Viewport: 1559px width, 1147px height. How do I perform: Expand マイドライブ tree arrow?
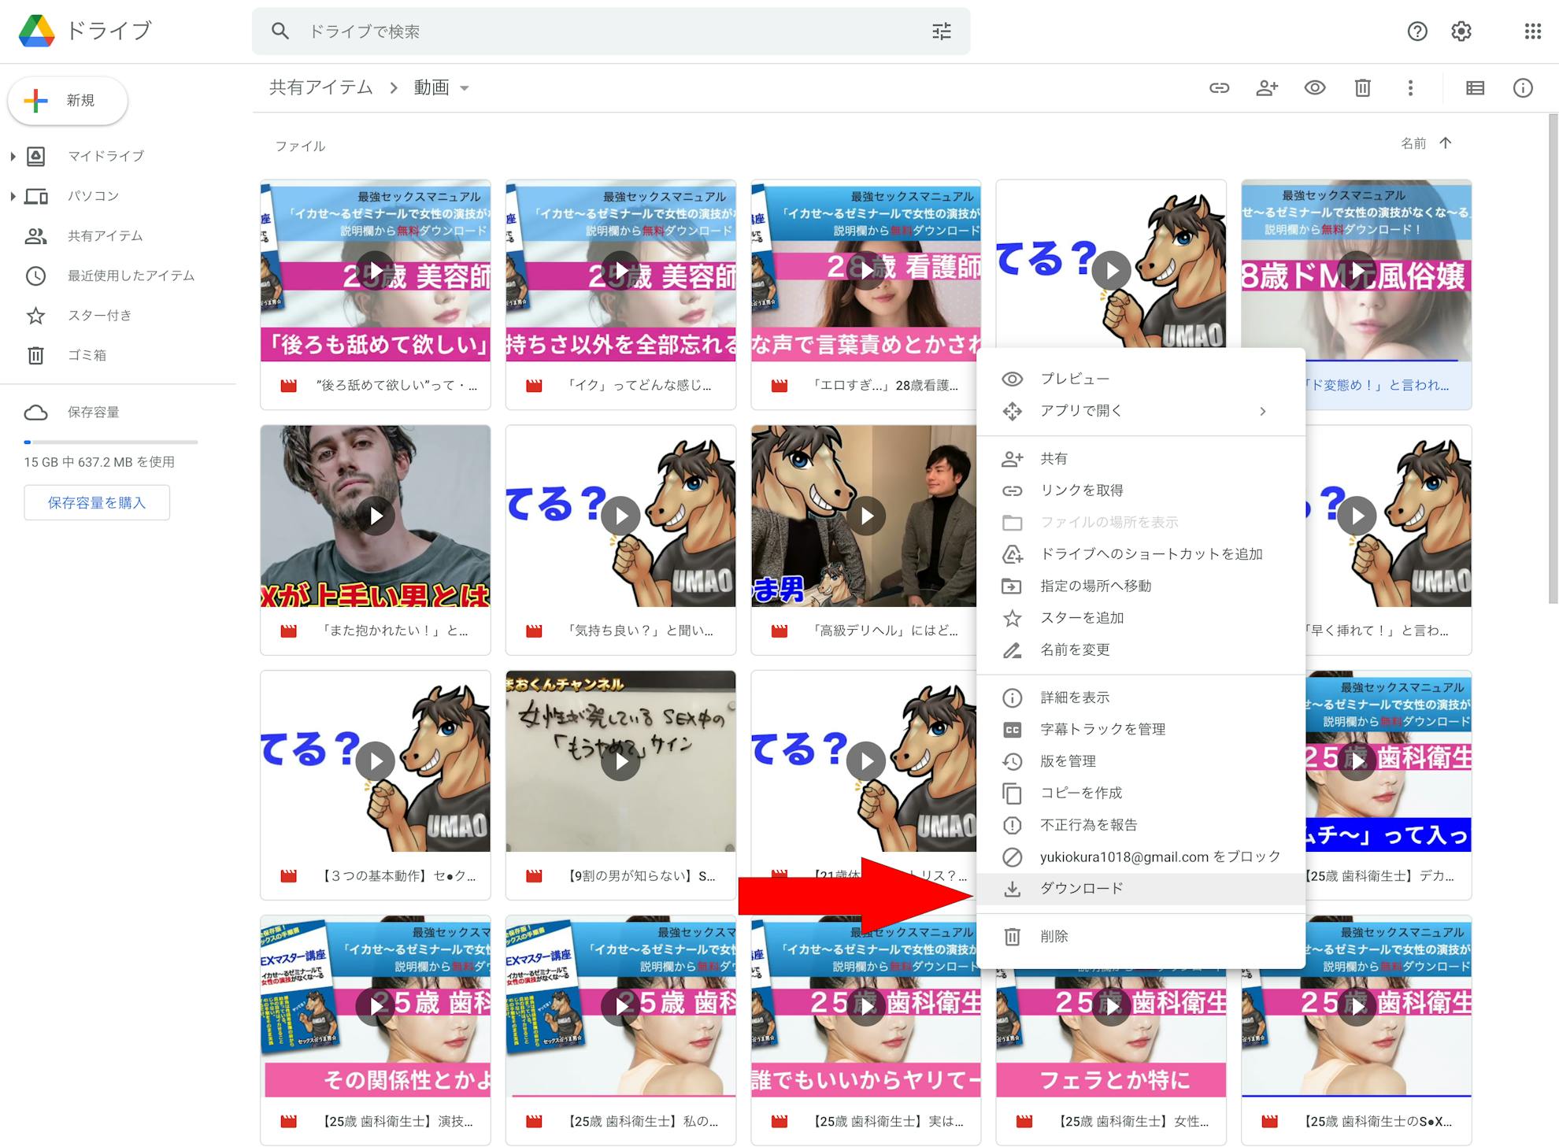tap(13, 156)
